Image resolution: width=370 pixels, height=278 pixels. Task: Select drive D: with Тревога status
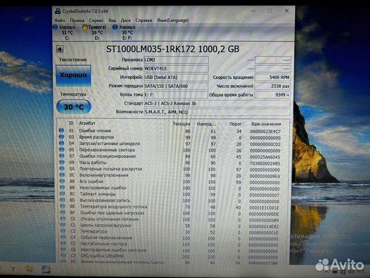95,32
